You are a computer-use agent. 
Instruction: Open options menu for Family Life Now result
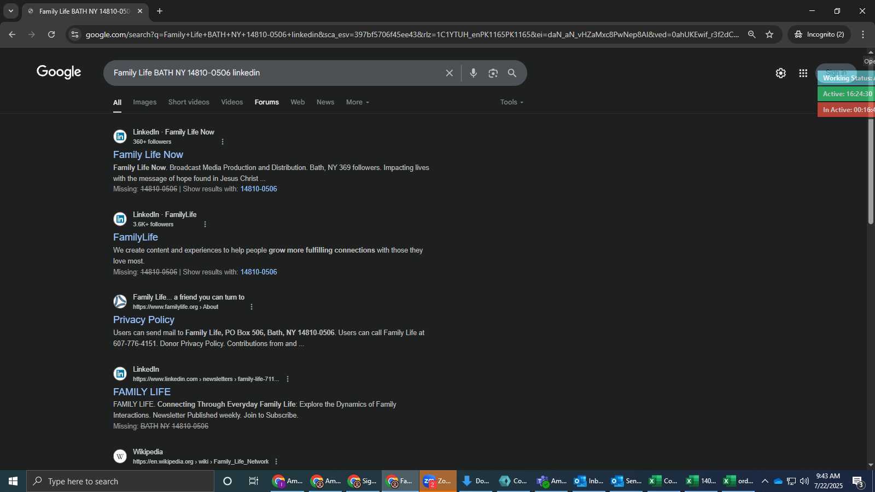click(x=223, y=142)
